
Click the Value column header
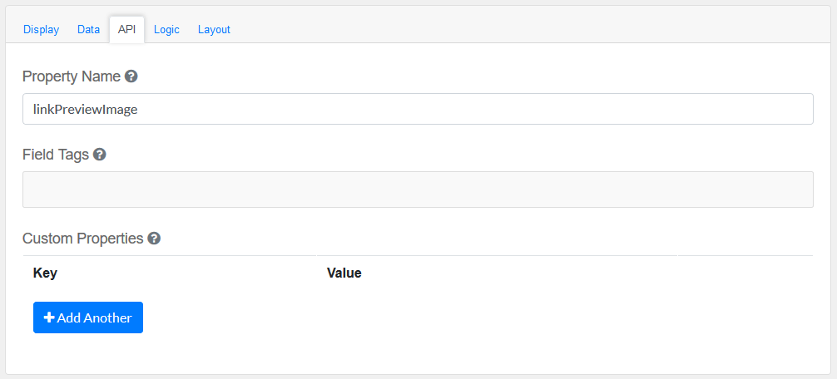coord(344,273)
